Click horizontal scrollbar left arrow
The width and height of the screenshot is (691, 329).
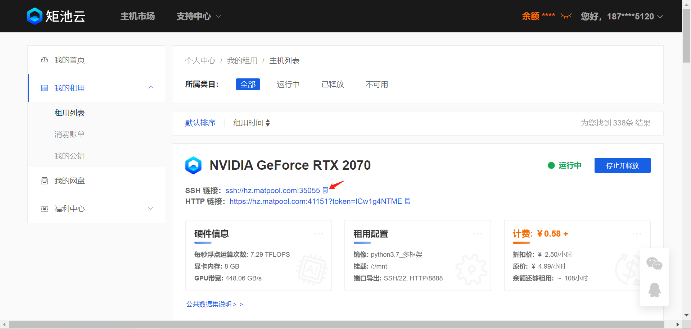[x=4, y=325]
